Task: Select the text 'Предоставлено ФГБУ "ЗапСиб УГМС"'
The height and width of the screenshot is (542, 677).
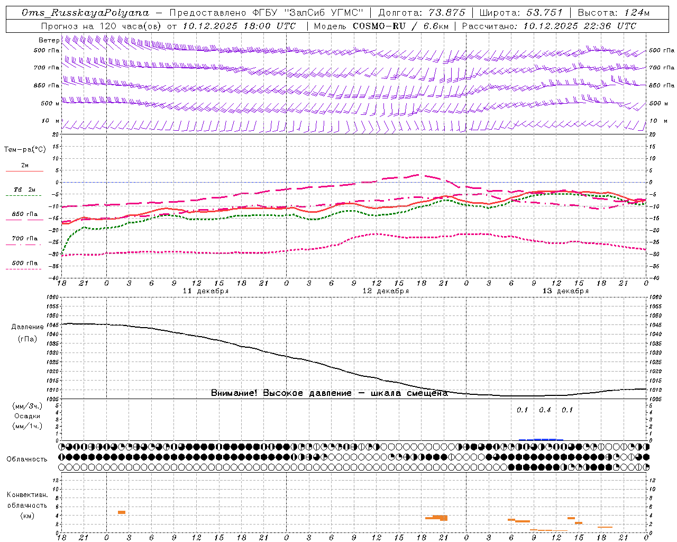Action: (x=267, y=13)
